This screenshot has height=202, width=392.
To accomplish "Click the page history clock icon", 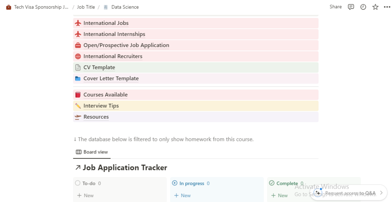I will coord(363,7).
